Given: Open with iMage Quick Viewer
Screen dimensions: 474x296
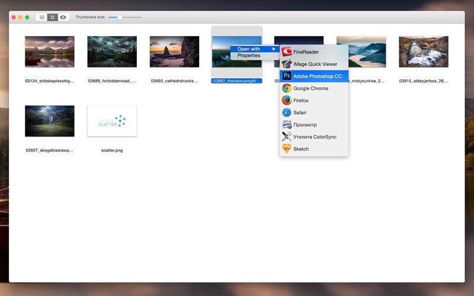Looking at the screenshot, I should (314, 64).
